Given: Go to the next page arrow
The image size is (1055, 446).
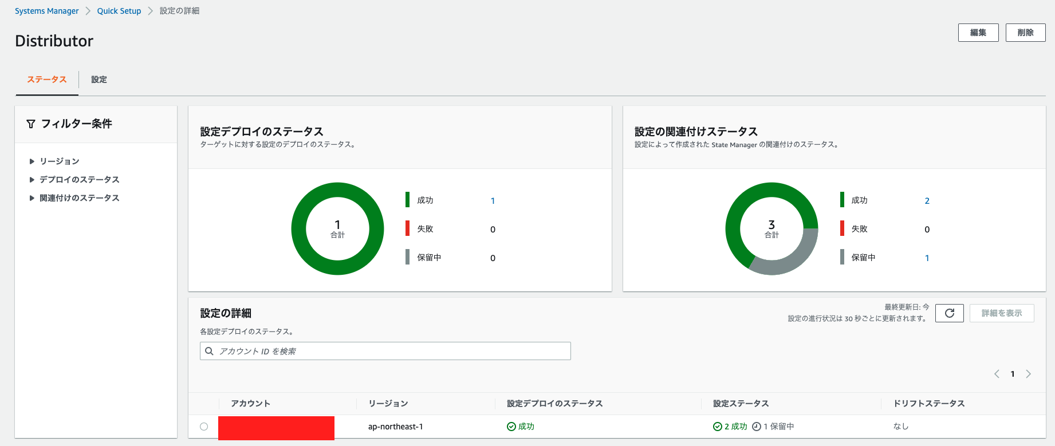Looking at the screenshot, I should [x=1029, y=374].
